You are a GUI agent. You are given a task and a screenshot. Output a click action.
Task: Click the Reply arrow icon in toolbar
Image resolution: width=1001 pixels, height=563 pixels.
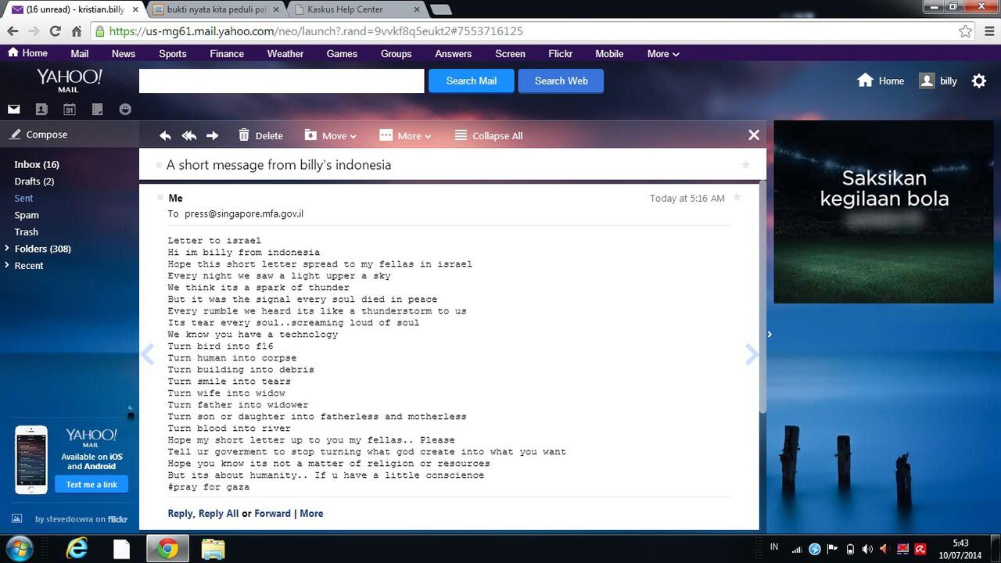point(165,135)
